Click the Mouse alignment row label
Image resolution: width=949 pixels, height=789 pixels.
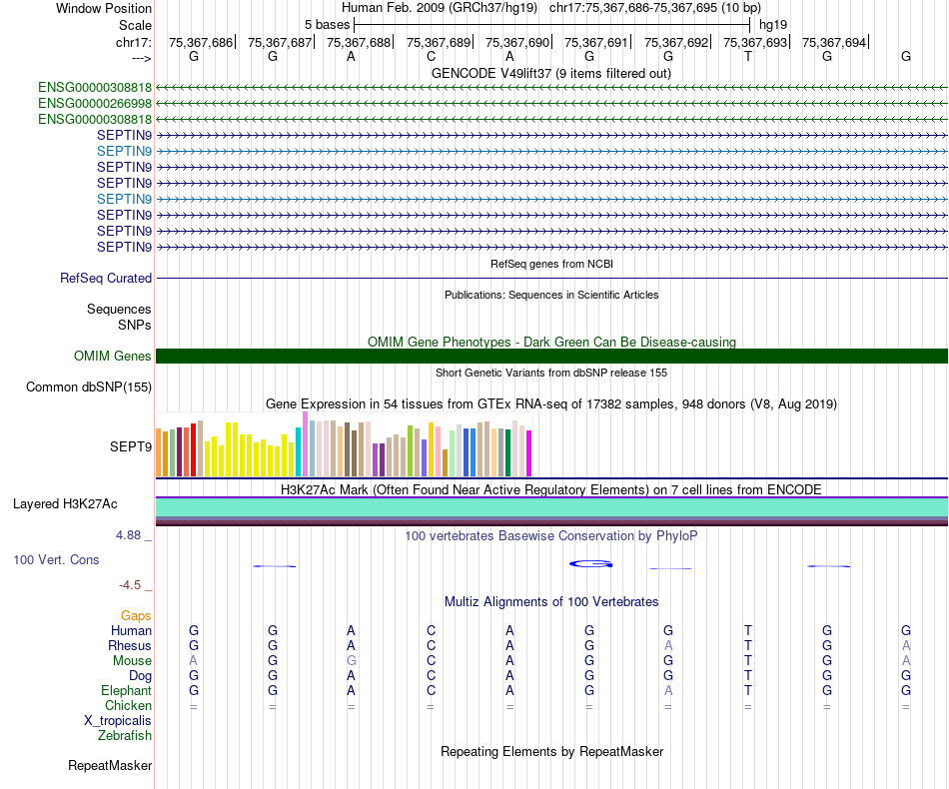(132, 661)
